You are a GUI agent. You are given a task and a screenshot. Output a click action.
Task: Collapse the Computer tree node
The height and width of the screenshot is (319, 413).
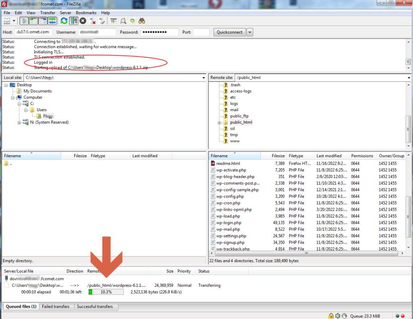point(13,97)
